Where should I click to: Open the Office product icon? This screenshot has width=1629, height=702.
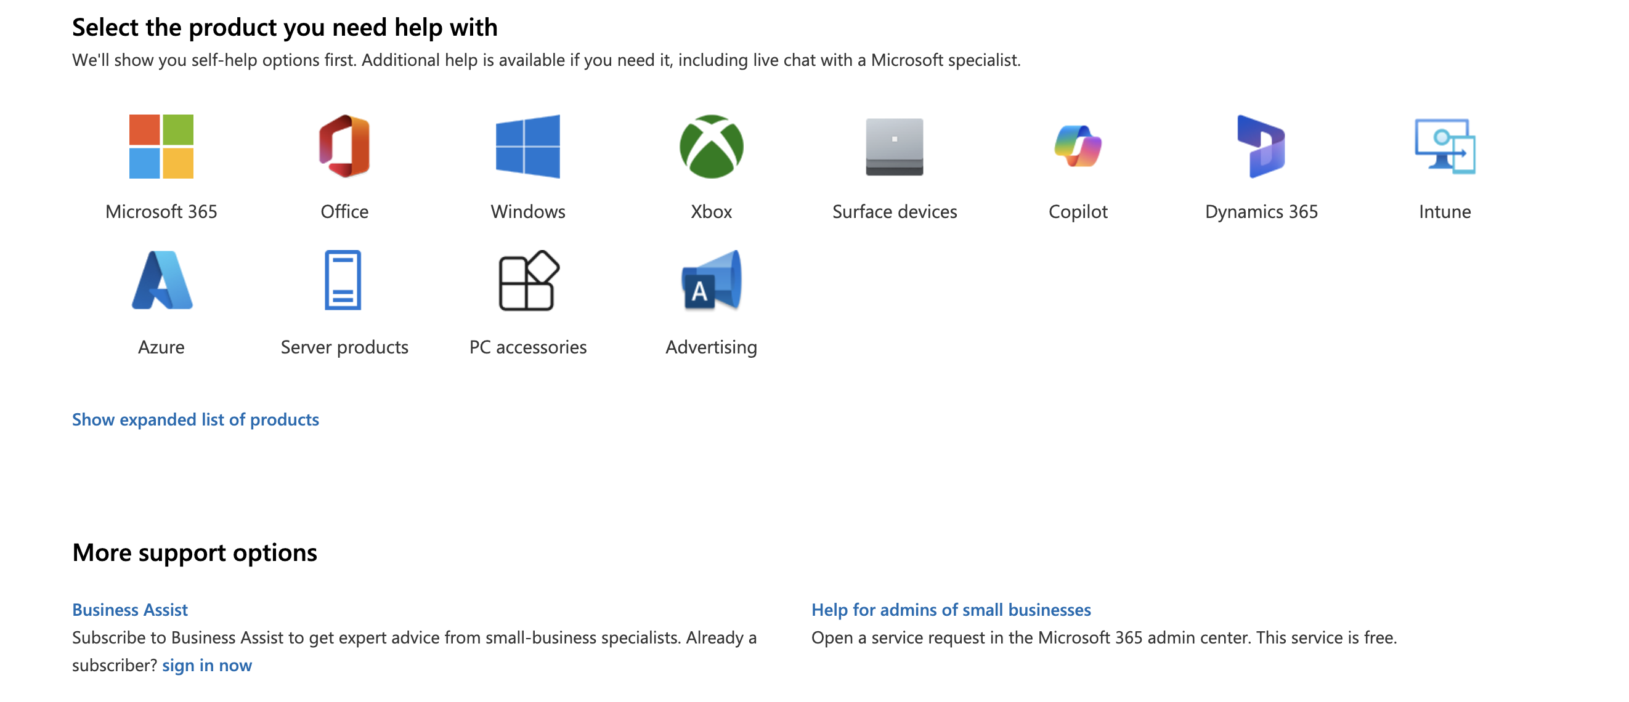[344, 147]
